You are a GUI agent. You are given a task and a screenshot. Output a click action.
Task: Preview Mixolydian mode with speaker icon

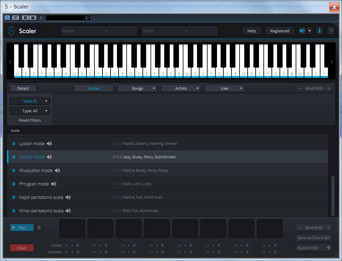[x=57, y=170]
